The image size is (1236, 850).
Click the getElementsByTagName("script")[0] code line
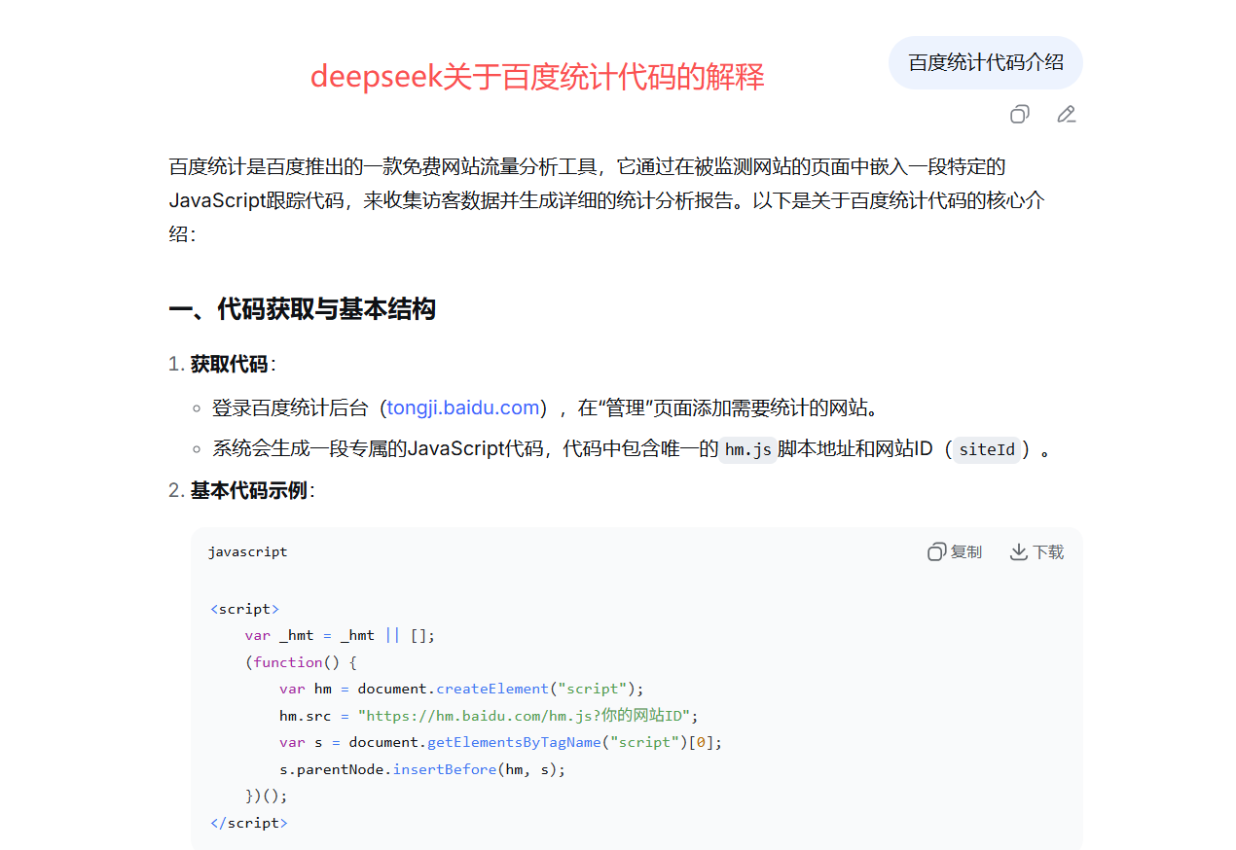click(x=500, y=742)
